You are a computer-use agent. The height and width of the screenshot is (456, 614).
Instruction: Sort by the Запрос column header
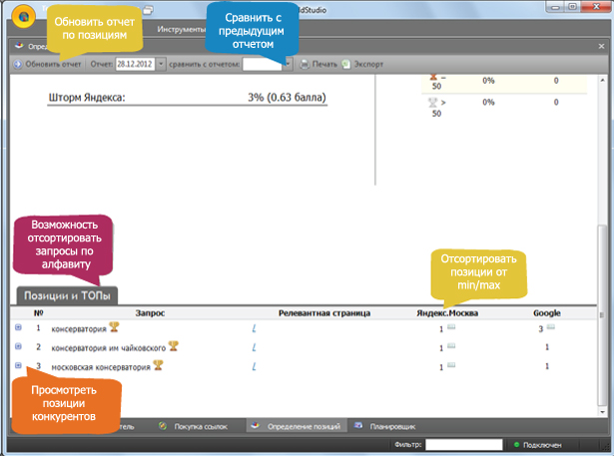(150, 313)
